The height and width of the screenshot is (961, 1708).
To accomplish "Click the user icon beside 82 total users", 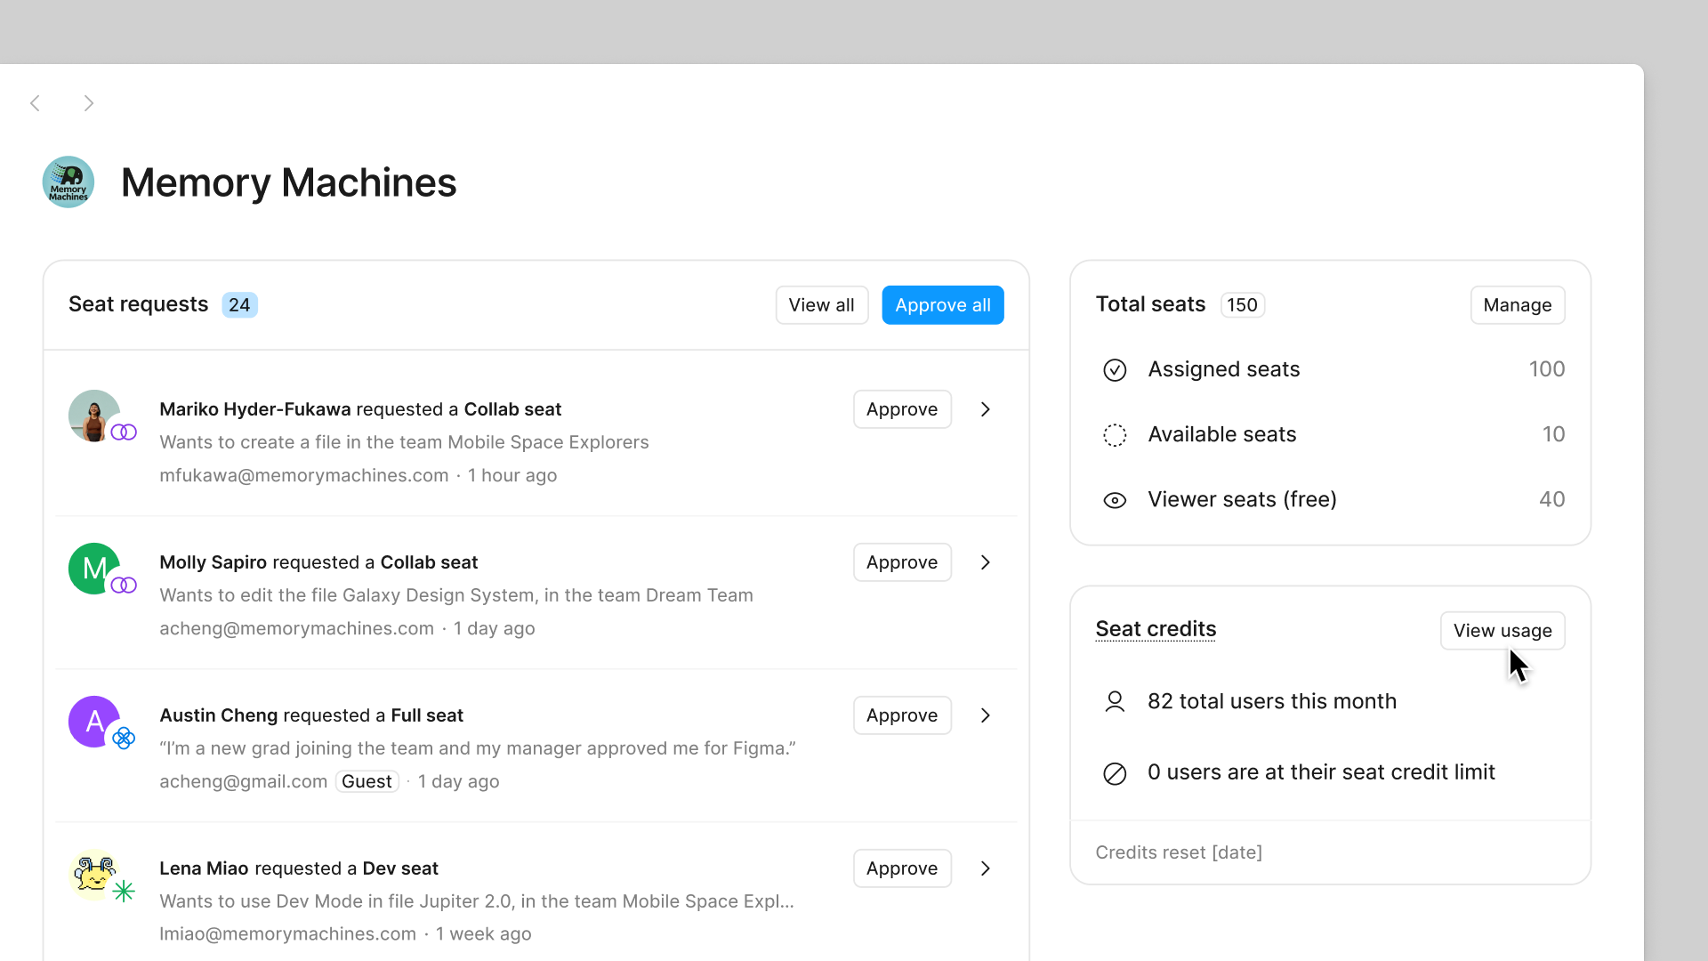I will pyautogui.click(x=1115, y=701).
